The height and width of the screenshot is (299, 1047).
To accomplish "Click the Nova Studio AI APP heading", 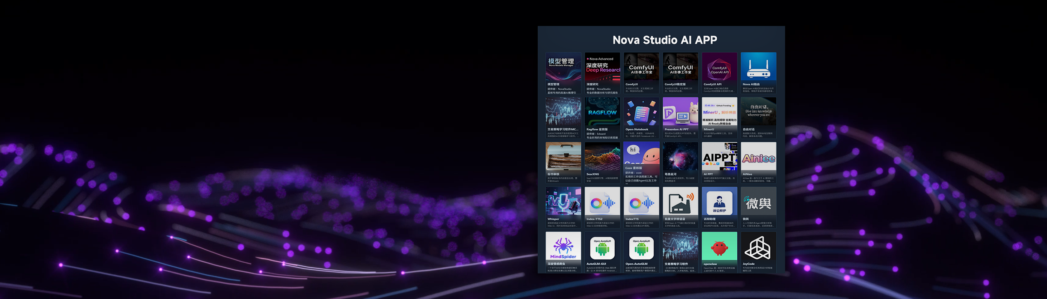I will click(x=664, y=40).
